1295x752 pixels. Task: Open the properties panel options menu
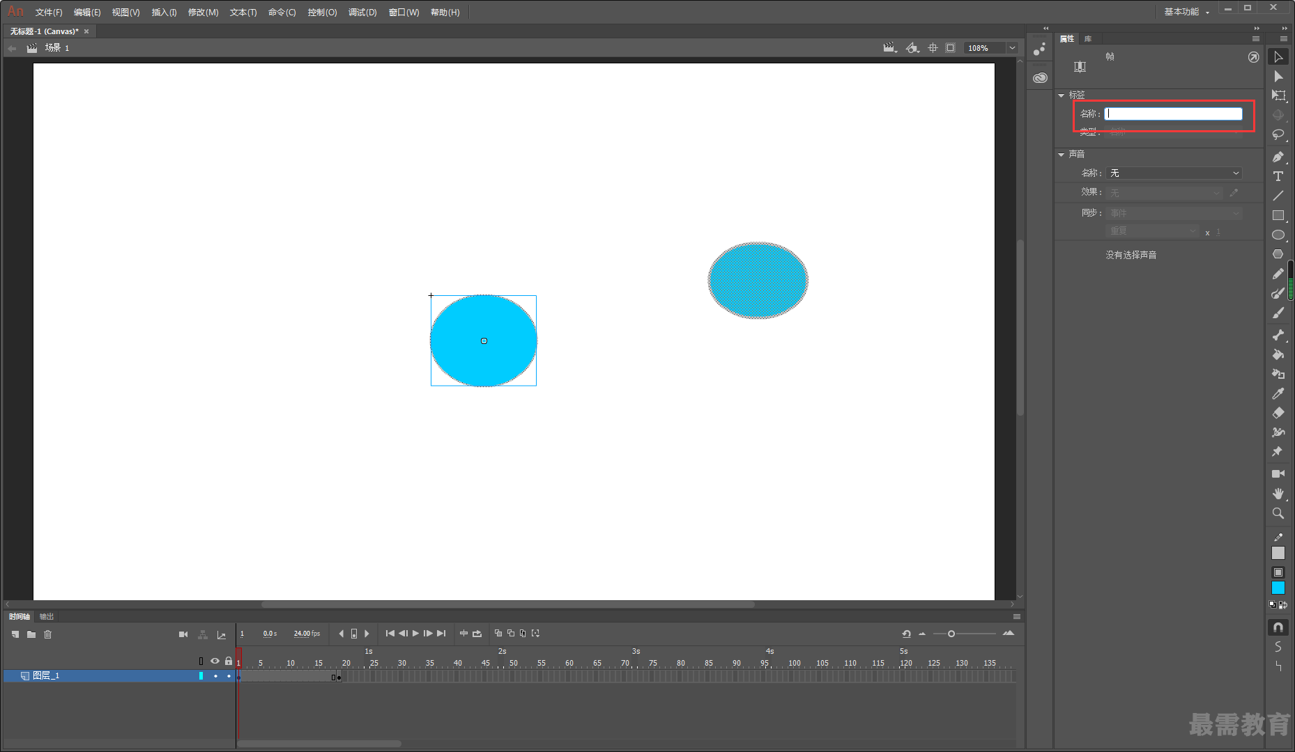(x=1256, y=39)
